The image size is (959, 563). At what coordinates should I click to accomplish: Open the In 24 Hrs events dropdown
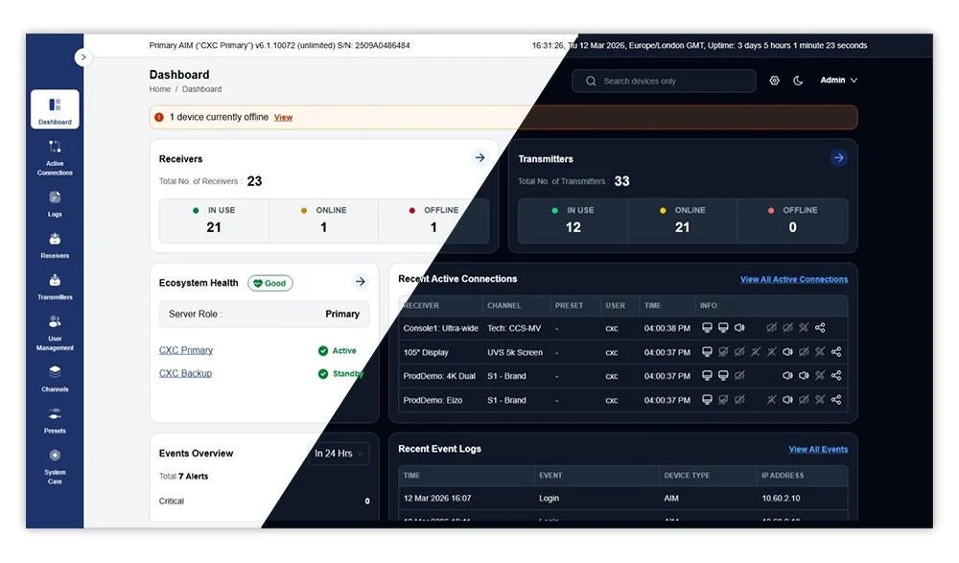[339, 454]
